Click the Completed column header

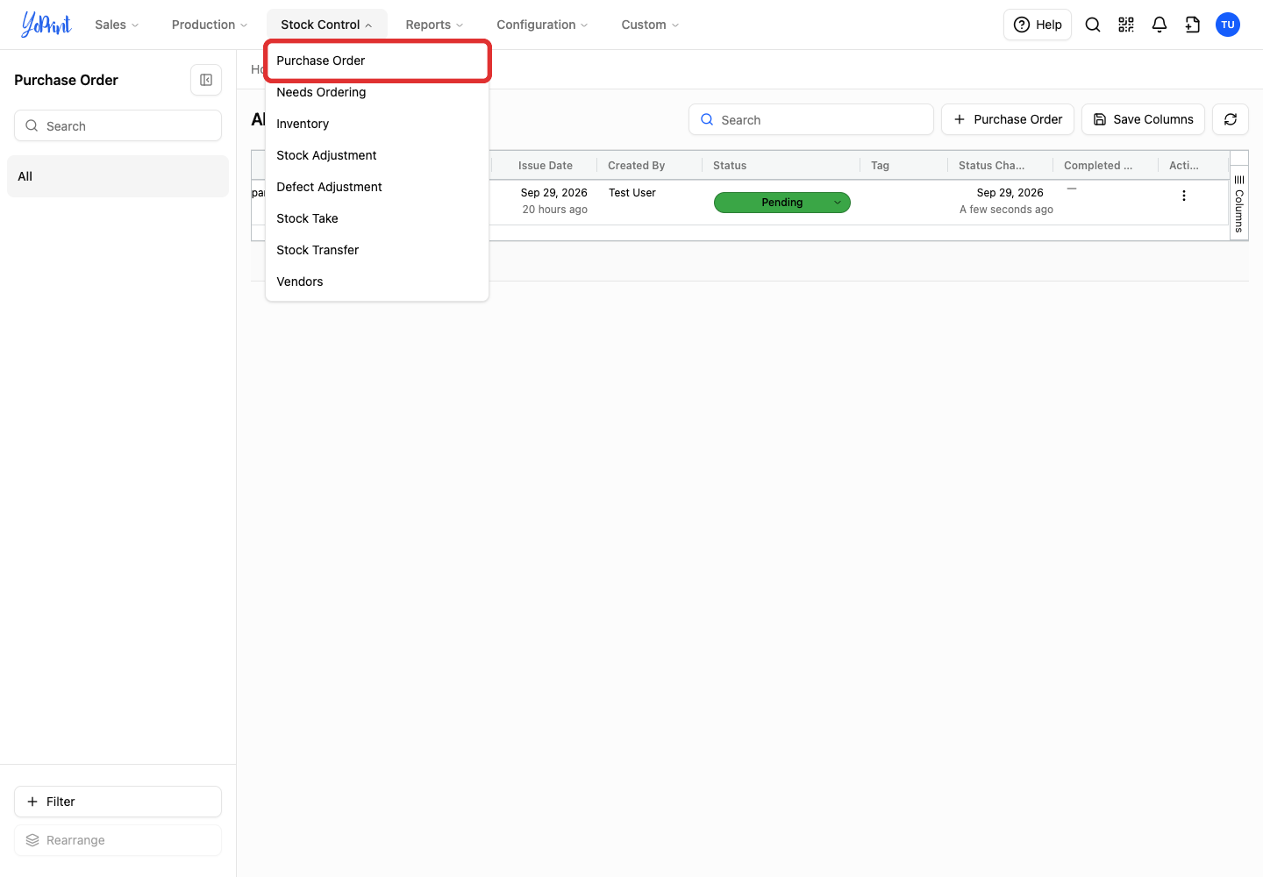(1106, 166)
